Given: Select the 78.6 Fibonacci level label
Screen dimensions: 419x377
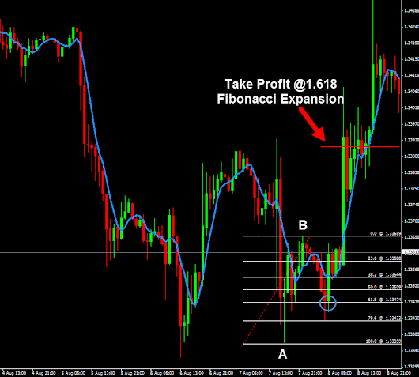Looking at the screenshot, I should pos(384,318).
